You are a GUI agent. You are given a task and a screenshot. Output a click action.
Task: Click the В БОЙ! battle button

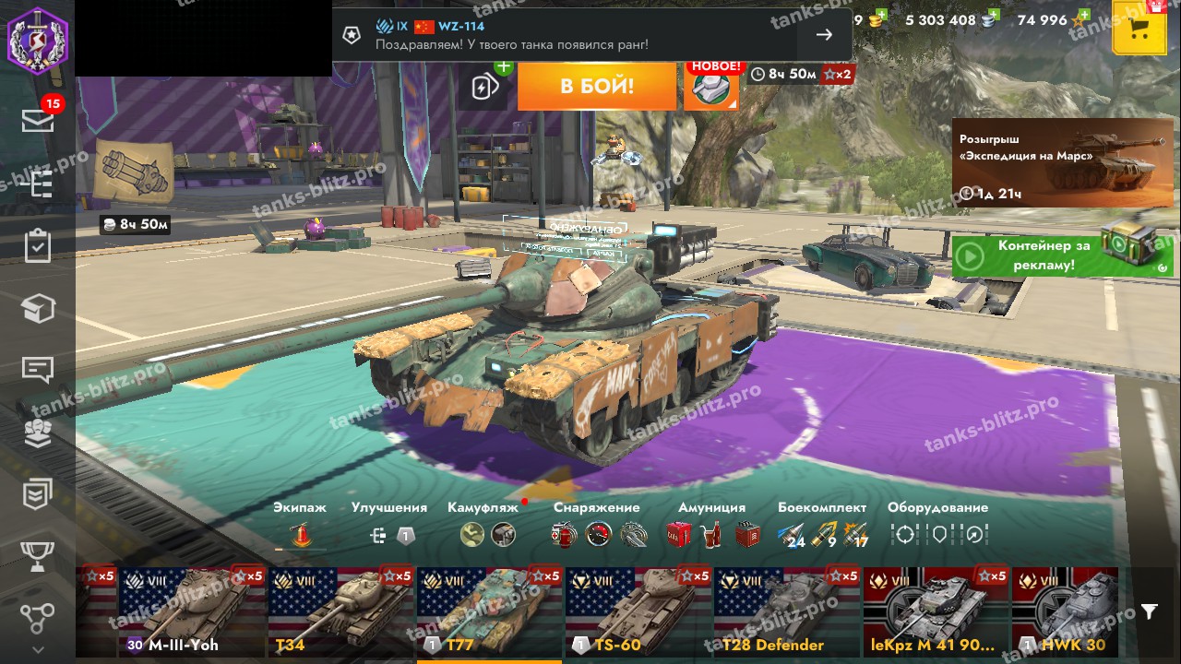coord(597,87)
